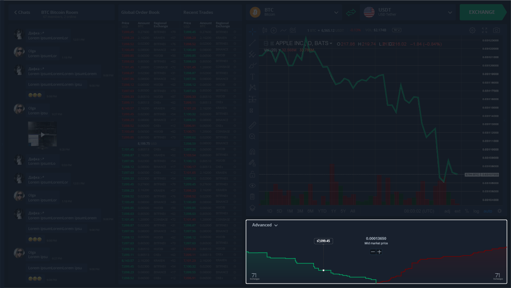Take chart snapshot with camera icon

496,30
